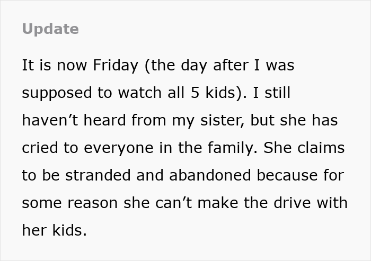Screen dimensions: 371x261
Task: Click the word "Friday" in the first line
Action: (x=116, y=65)
